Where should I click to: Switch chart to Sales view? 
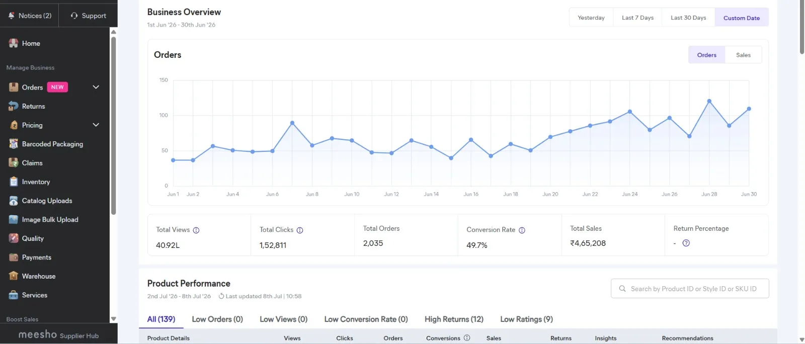pyautogui.click(x=743, y=55)
